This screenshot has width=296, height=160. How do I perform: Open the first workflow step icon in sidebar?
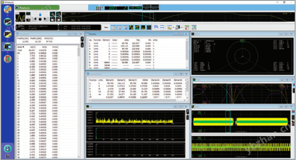click(x=8, y=10)
